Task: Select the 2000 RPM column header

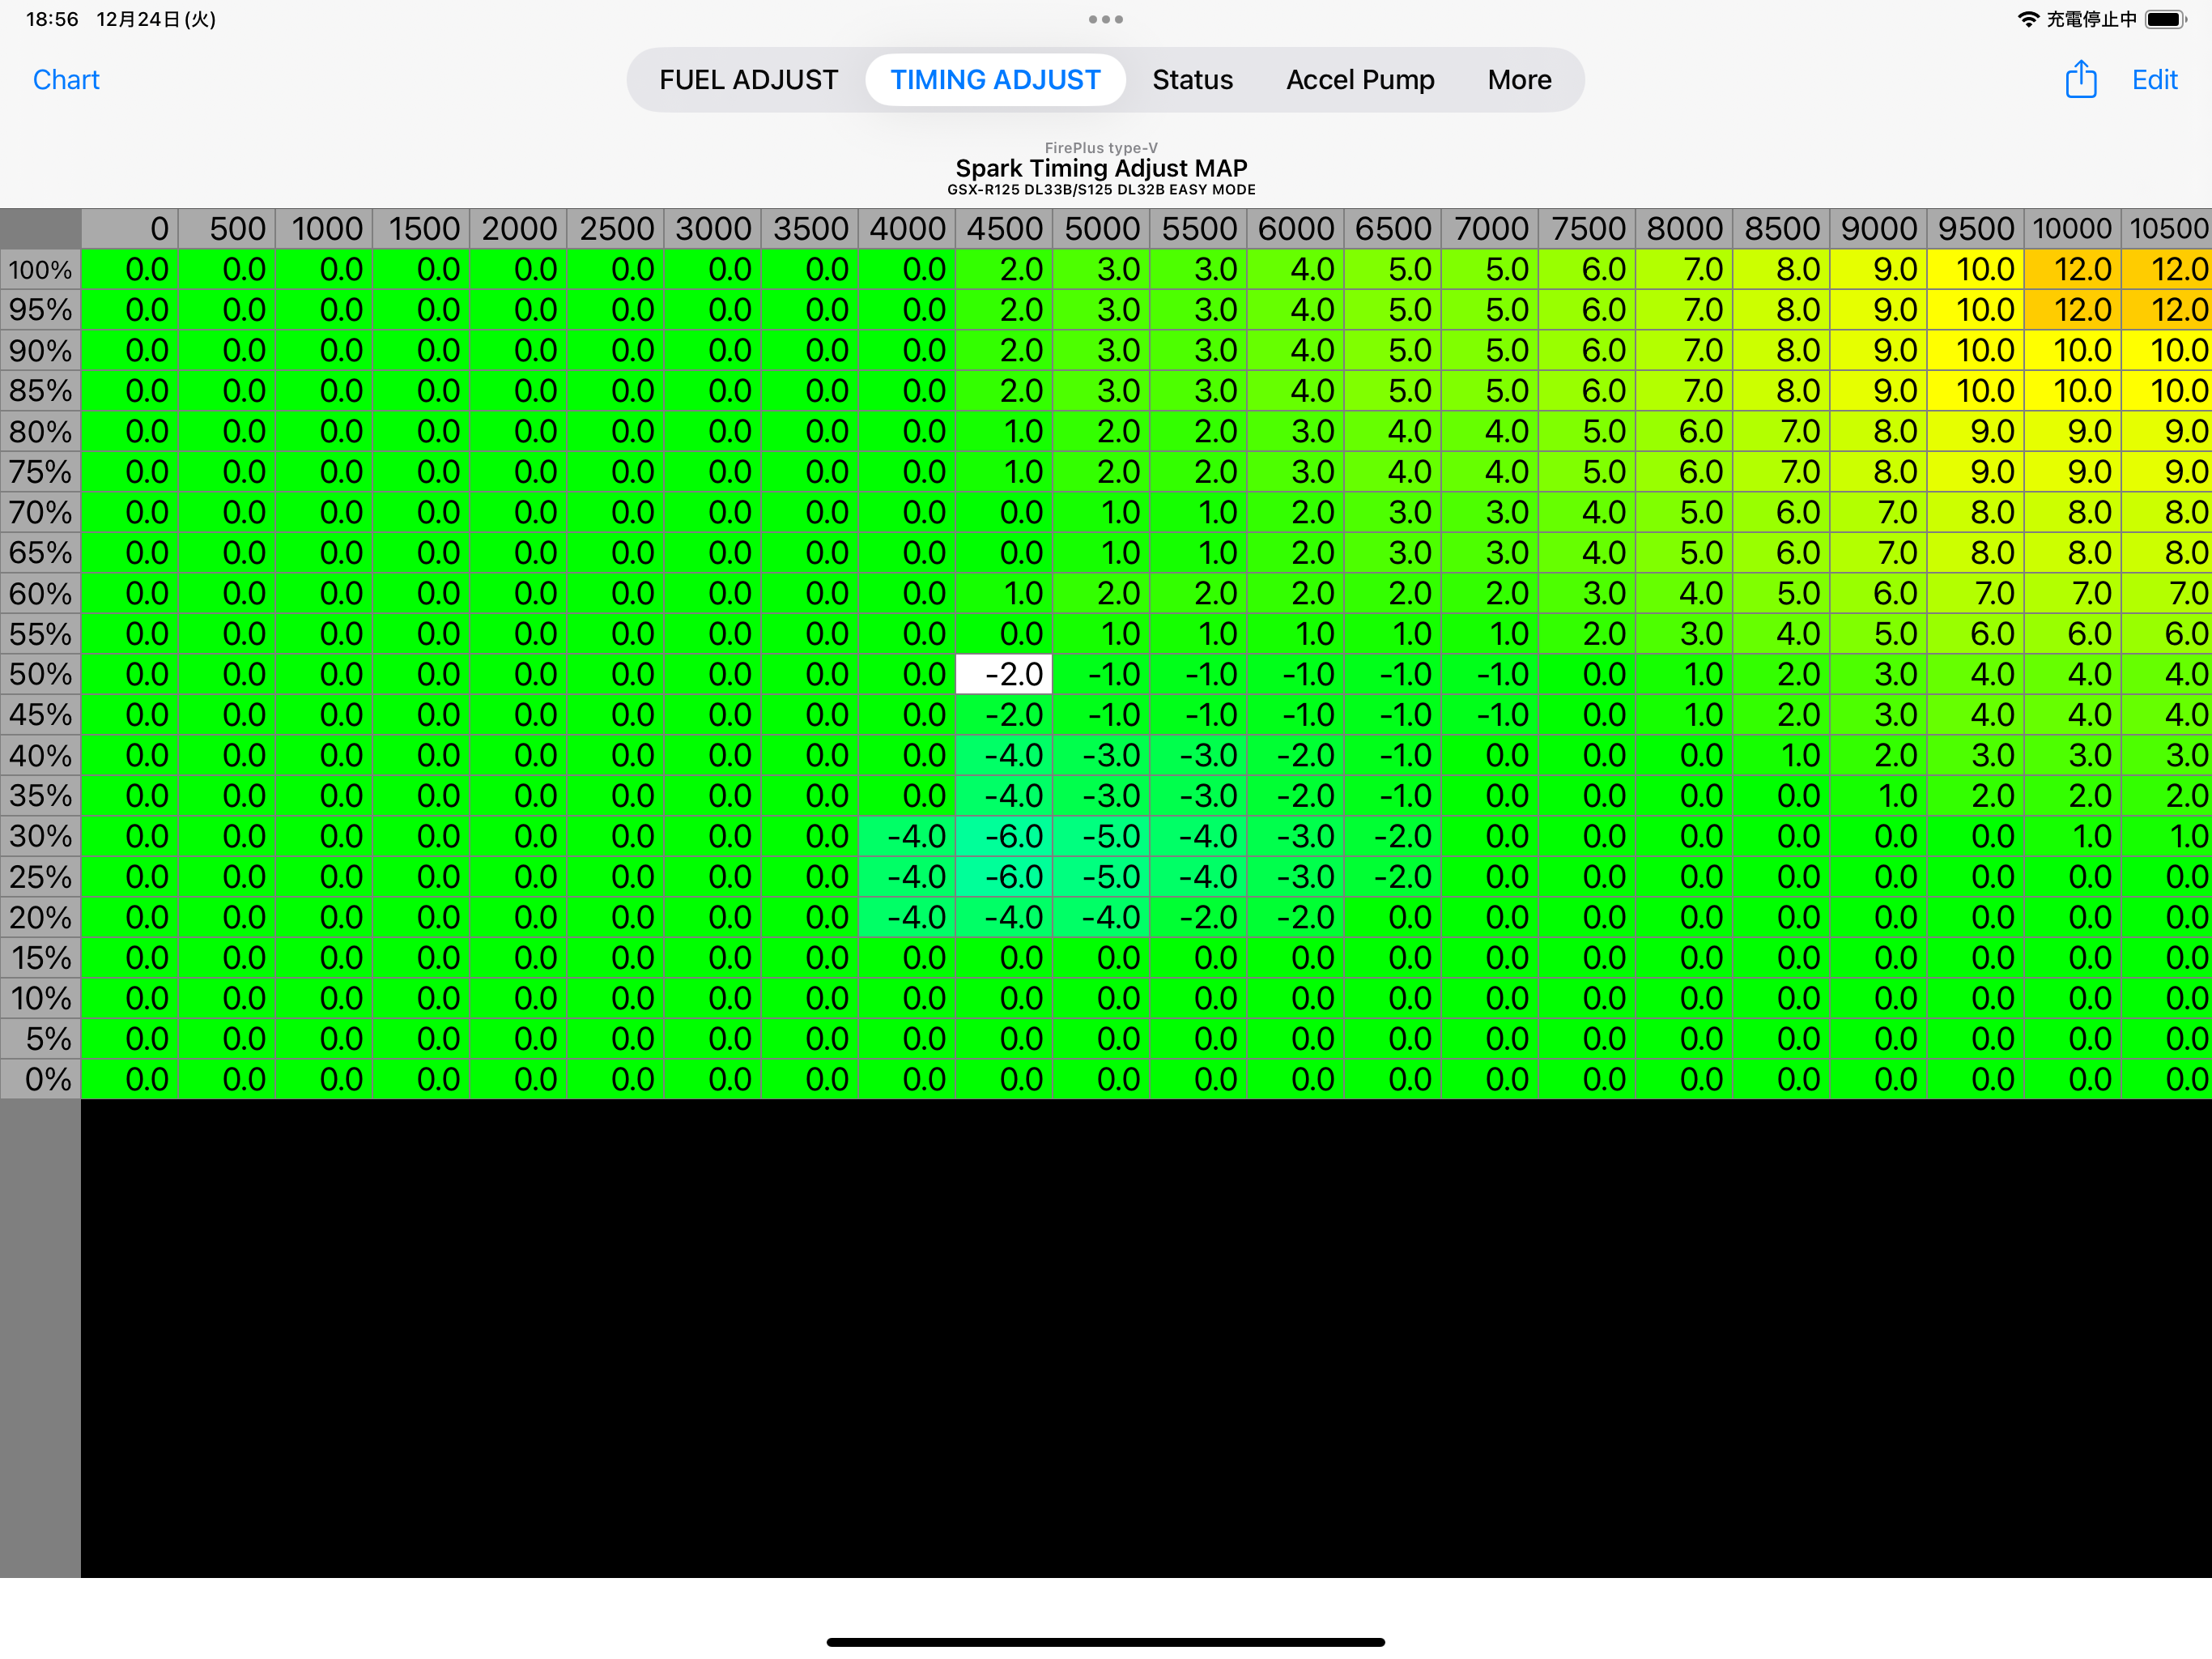Action: (518, 229)
